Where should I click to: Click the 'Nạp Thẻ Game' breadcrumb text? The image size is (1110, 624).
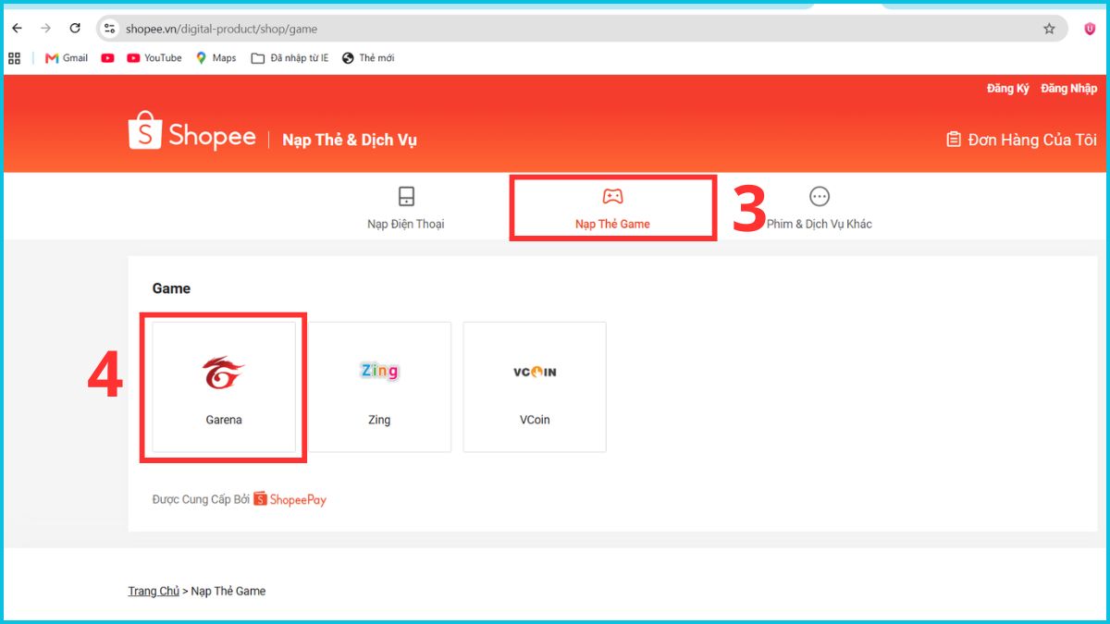pos(228,591)
